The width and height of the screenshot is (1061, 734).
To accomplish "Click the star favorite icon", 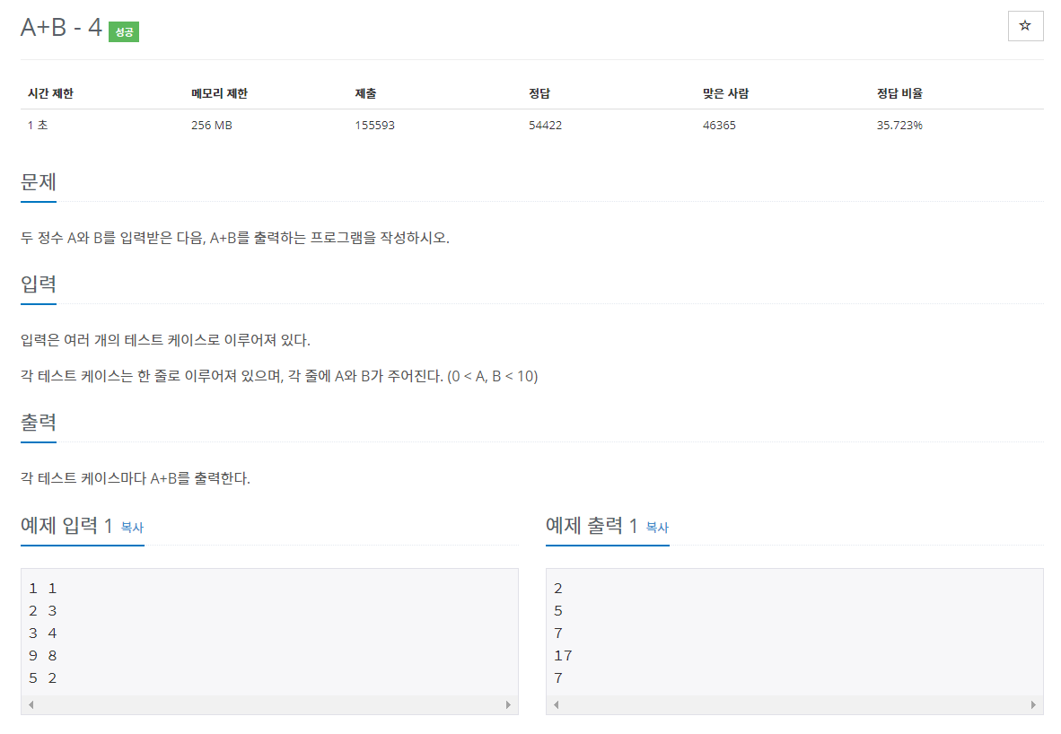I will pyautogui.click(x=1025, y=26).
